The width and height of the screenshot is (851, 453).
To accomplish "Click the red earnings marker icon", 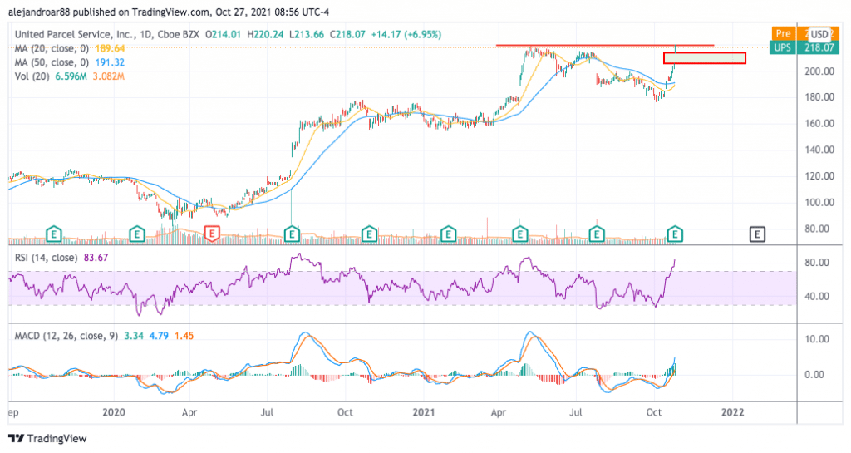I will click(212, 234).
